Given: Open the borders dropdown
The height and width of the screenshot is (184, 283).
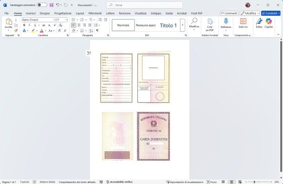Looking at the screenshot, I should click(x=86, y=31).
